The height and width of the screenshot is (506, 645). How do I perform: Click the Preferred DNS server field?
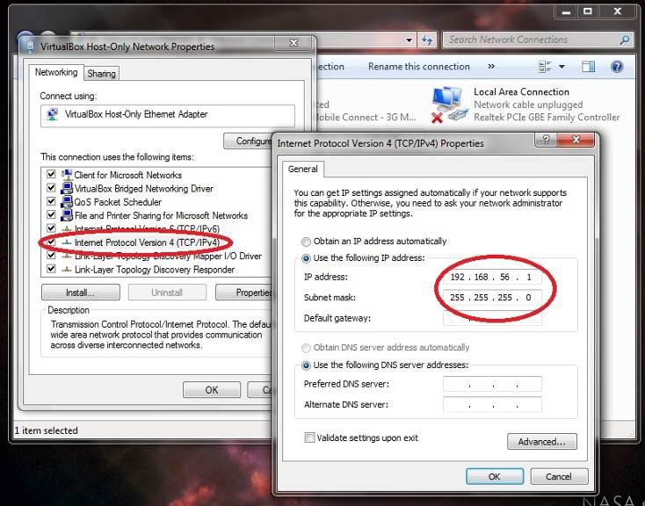click(492, 384)
